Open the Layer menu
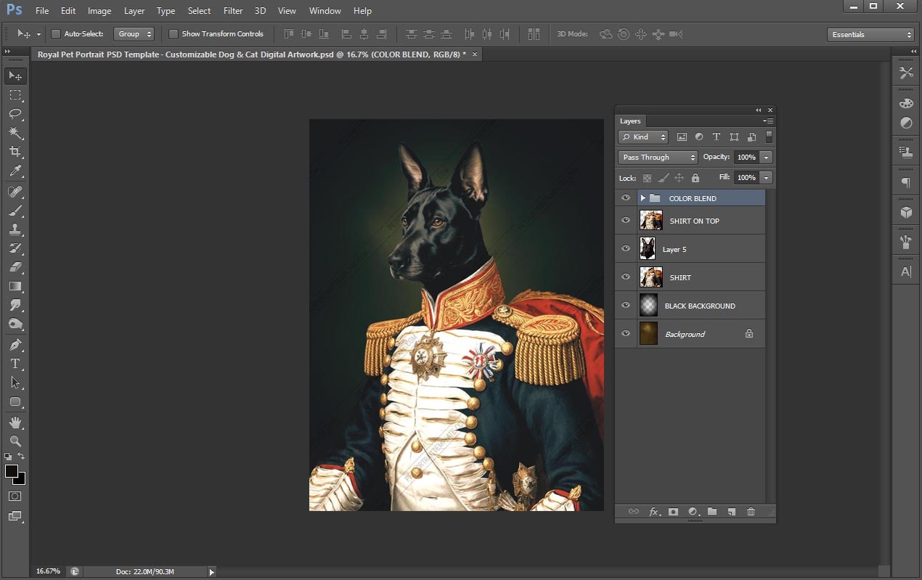 point(134,11)
